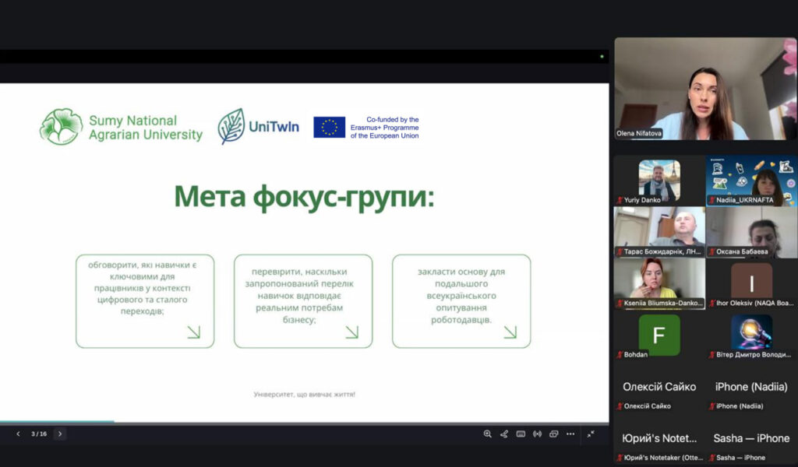Click the magnifier zoom icon in presentation bar
The image size is (798, 467).
488,434
